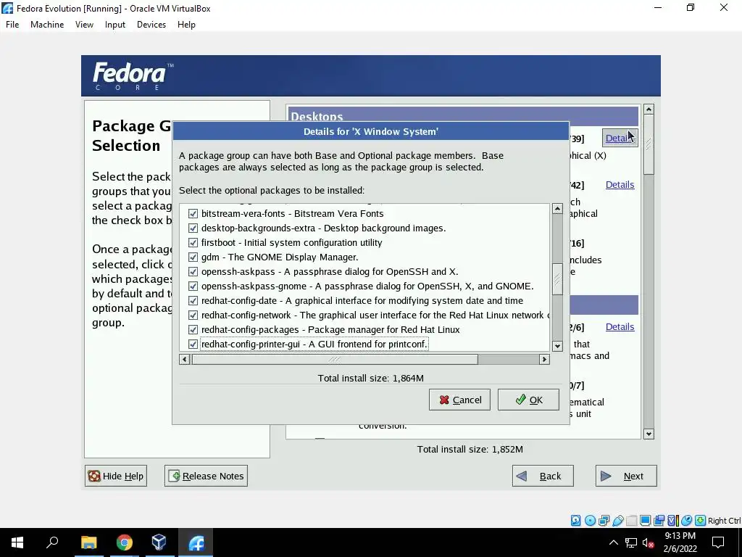This screenshot has width=742, height=557.
Task: Toggle gdm GNOME Display Manager checkbox
Action: (193, 257)
